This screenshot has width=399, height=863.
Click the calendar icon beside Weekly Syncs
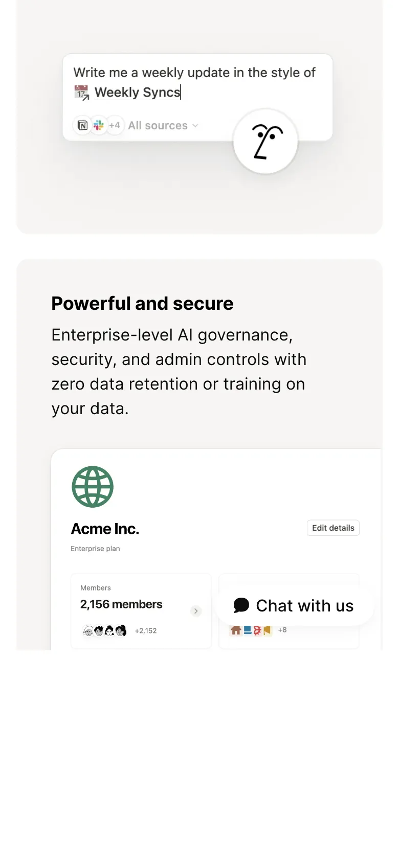(81, 93)
